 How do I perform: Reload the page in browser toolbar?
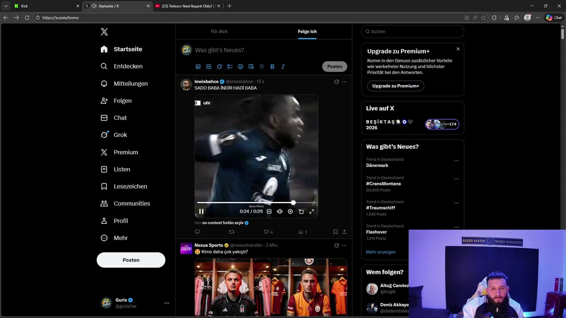tap(27, 18)
